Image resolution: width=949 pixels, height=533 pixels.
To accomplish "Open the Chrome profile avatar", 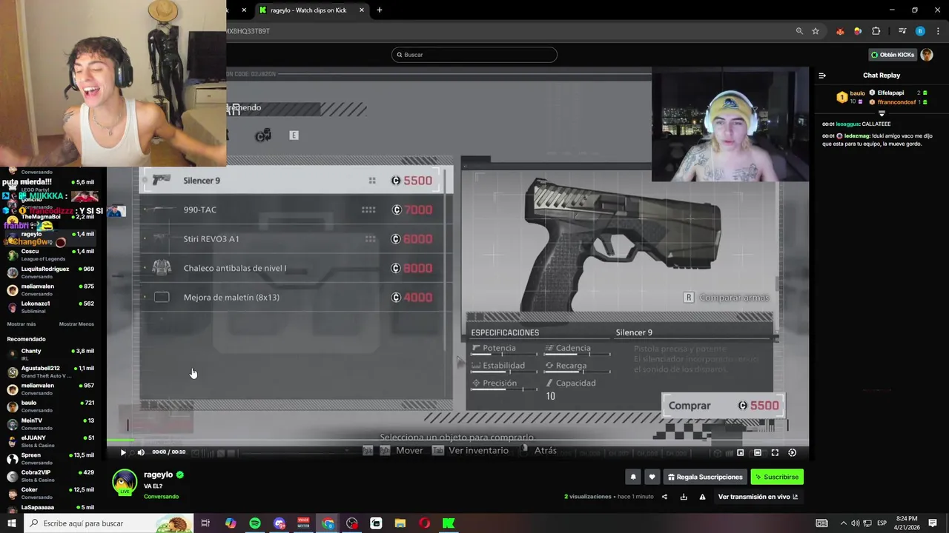I will (x=920, y=31).
